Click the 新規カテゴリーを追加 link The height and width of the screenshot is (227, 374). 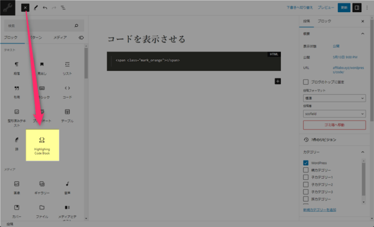click(x=319, y=210)
